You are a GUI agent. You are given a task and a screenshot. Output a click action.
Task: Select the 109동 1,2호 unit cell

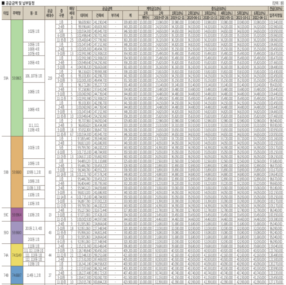click(34, 172)
